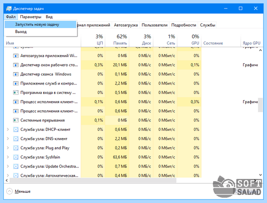The image size is (267, 203).
Task: Open the Параметры menu
Action: 31,16
